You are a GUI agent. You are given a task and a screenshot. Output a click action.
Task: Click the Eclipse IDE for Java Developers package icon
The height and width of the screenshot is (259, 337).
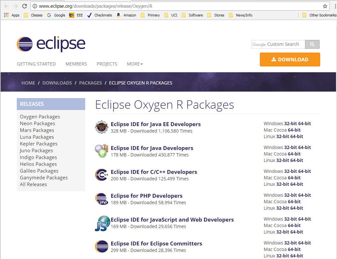[x=101, y=151]
